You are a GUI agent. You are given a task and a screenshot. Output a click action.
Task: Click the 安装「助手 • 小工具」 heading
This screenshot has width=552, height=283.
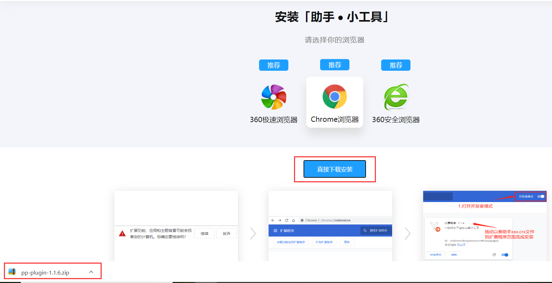[x=332, y=17]
